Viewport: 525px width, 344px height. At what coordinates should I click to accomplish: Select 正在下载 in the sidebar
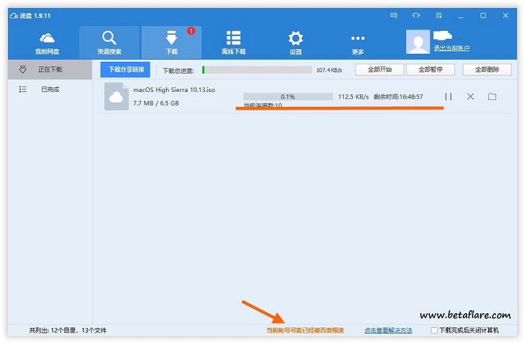point(49,69)
